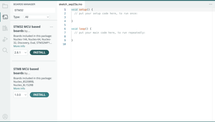Open More info link for STM32 boards
The height and width of the screenshot is (122, 215).
[x=19, y=46]
